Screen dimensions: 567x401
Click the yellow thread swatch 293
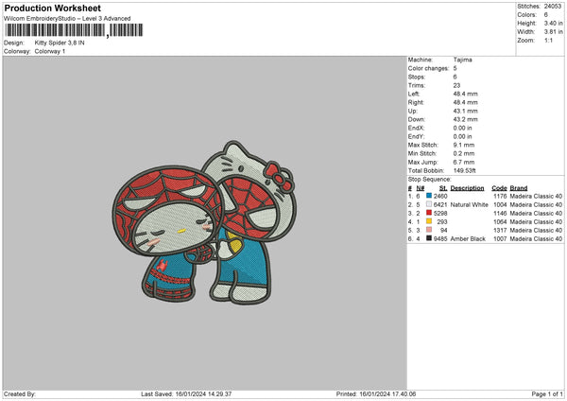429,221
